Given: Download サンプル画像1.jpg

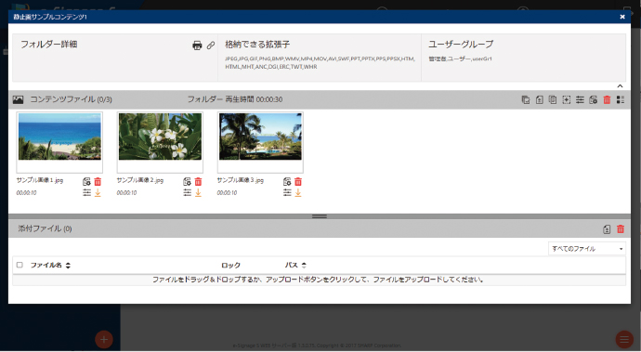Looking at the screenshot, I should [98, 192].
